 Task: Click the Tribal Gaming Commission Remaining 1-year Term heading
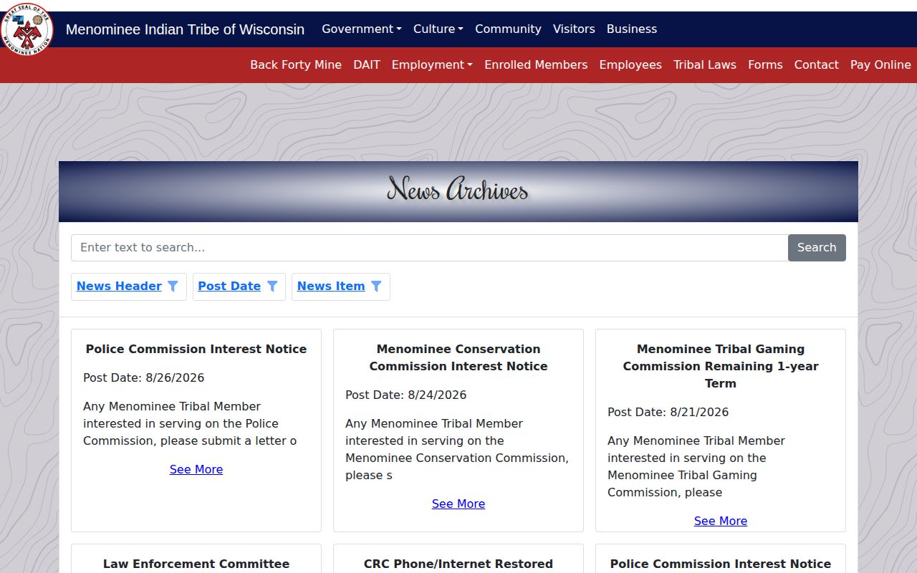coord(721,366)
